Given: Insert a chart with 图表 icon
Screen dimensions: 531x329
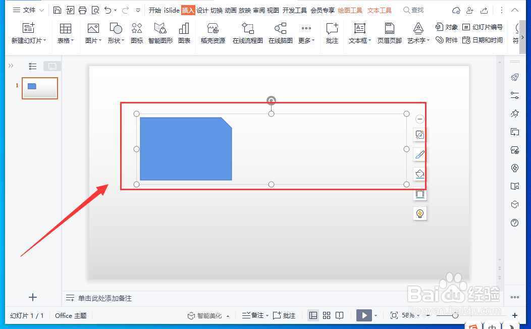Looking at the screenshot, I should [184, 33].
